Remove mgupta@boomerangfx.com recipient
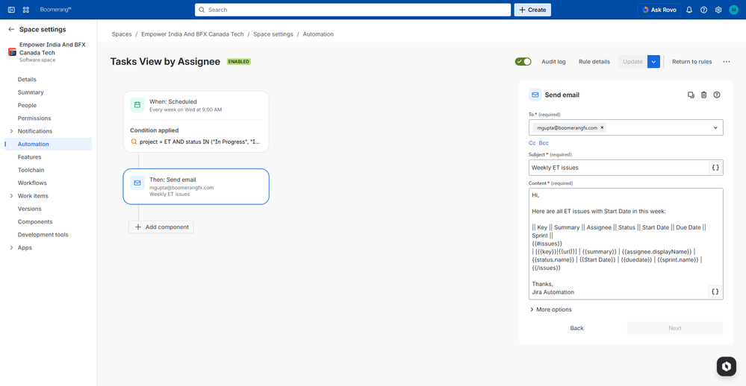This screenshot has height=386, width=746. pyautogui.click(x=602, y=127)
